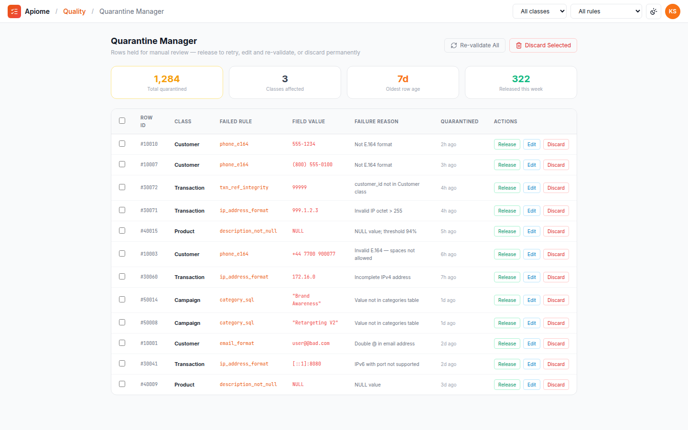Select checkbox for row #30071

pos(122,210)
